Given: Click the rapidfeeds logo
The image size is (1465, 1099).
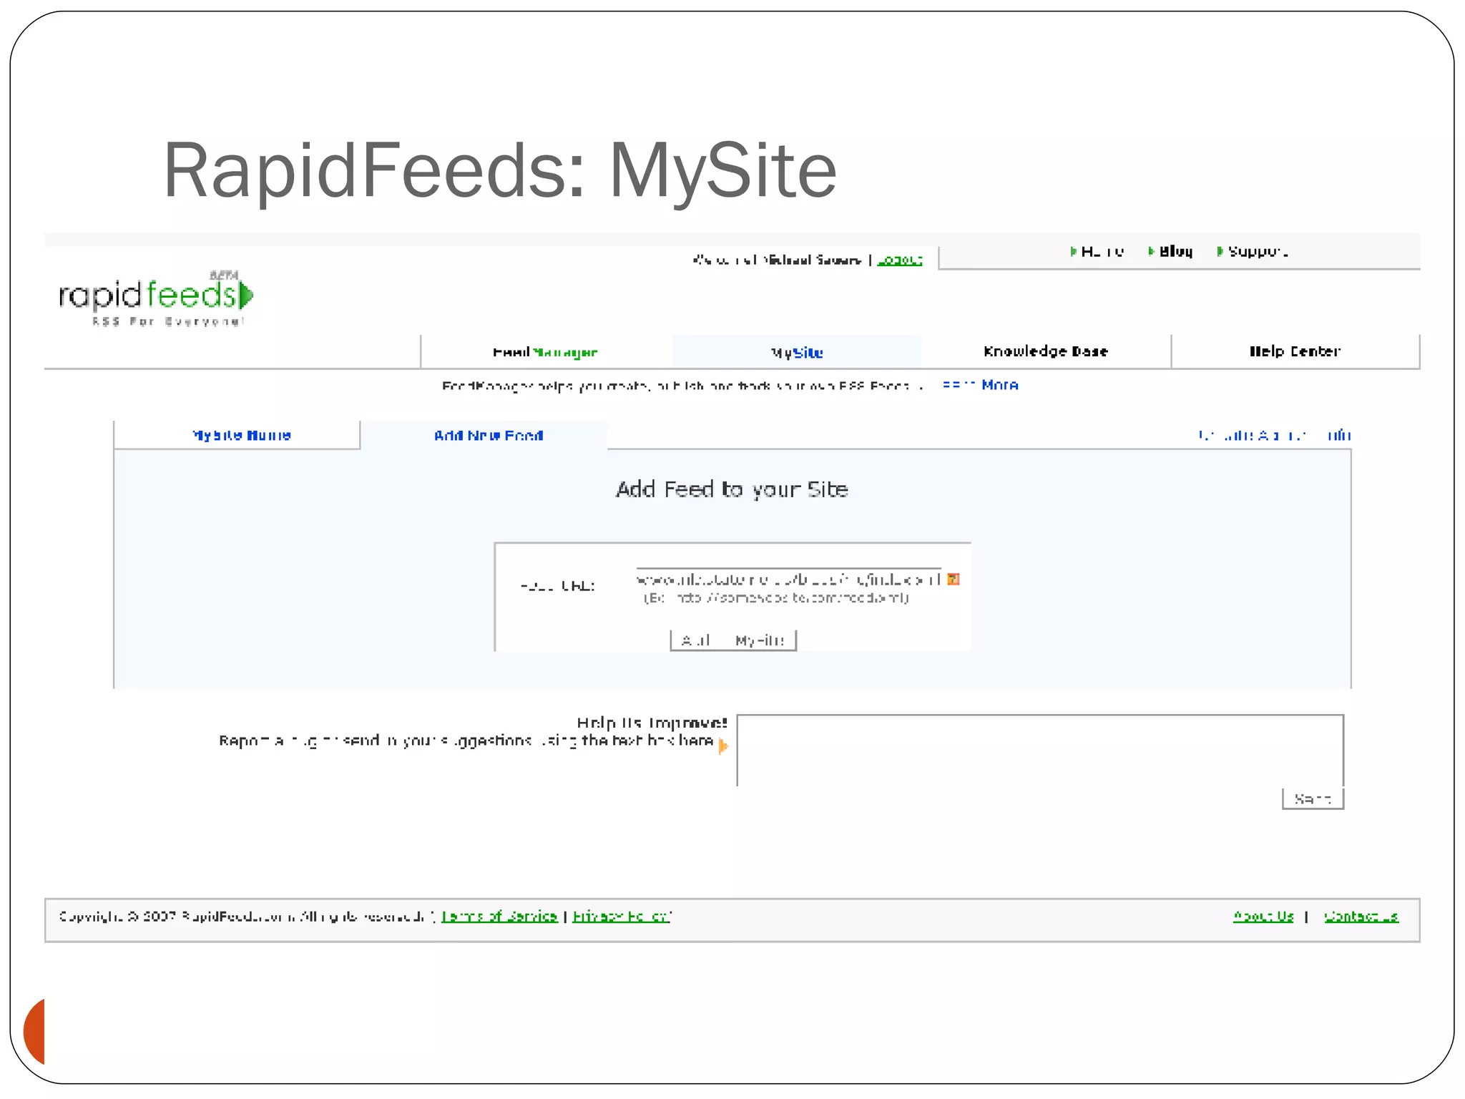Looking at the screenshot, I should tap(156, 298).
